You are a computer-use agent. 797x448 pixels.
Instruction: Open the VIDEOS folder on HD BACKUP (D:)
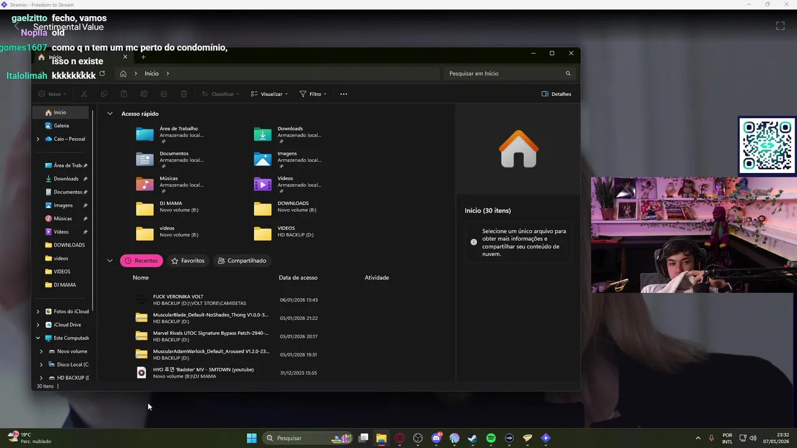285,234
